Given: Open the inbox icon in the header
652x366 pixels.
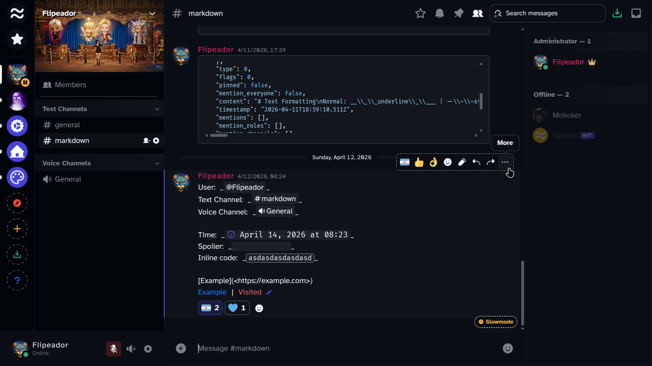Looking at the screenshot, I should 636,13.
